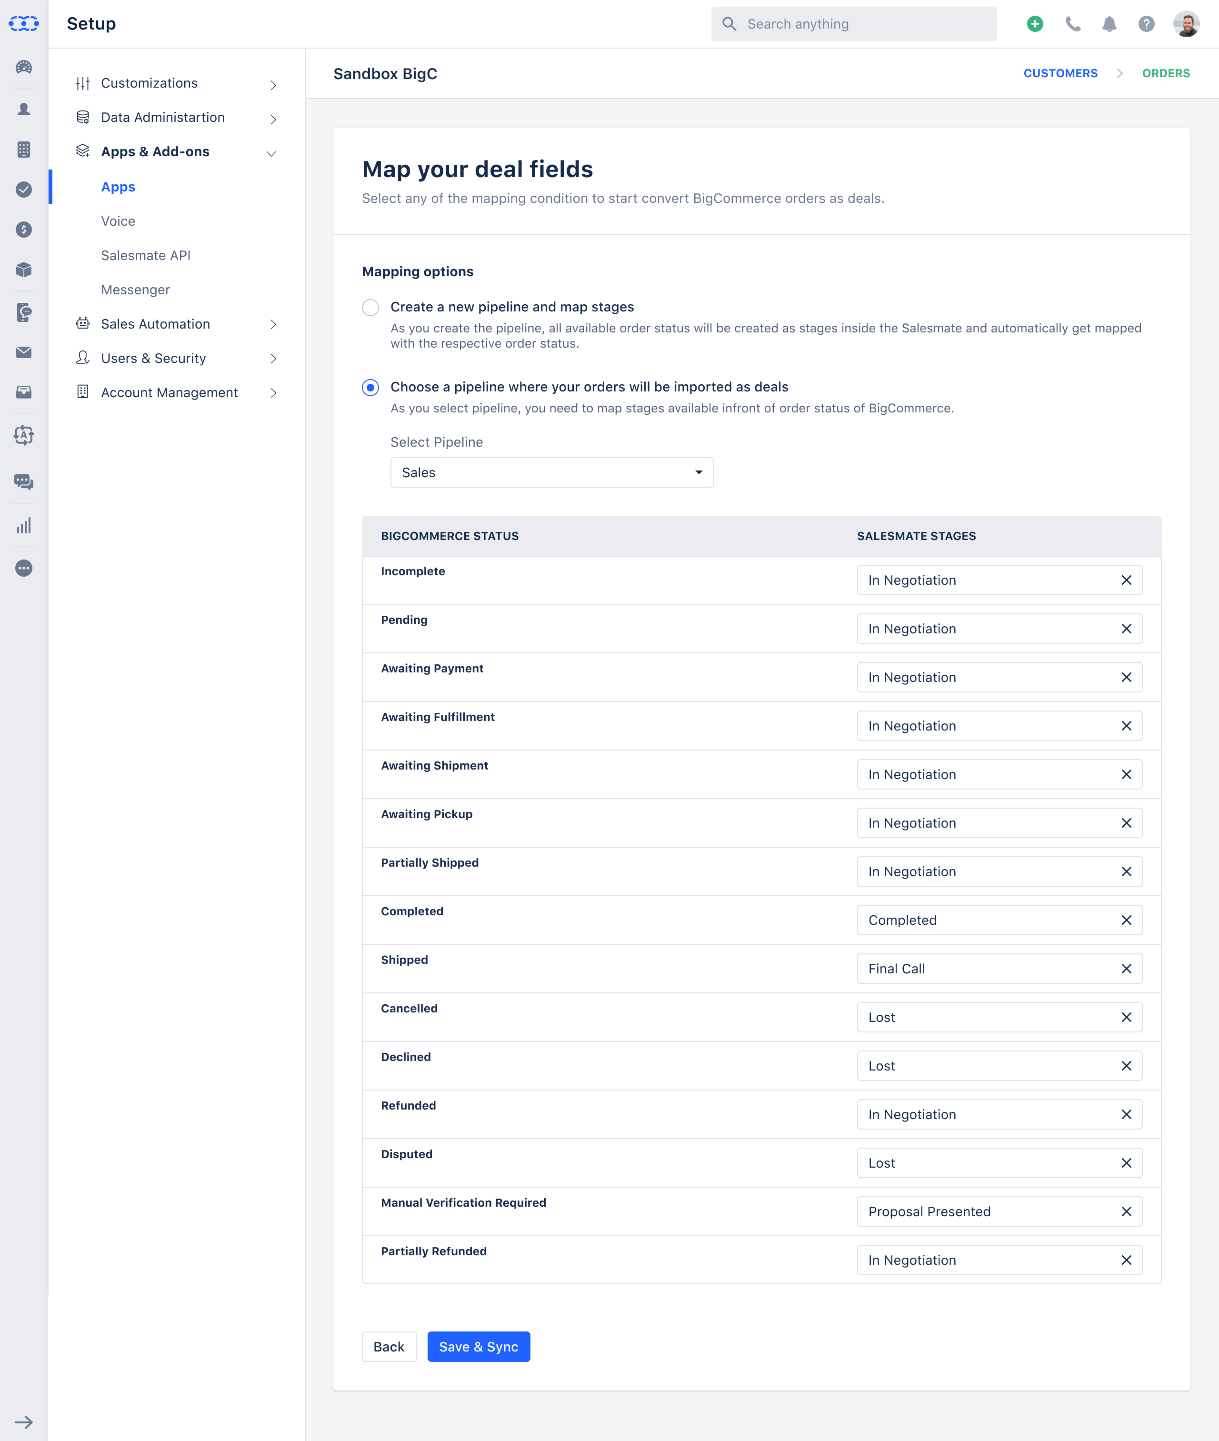Expand sidebar with the arrow icon

(23, 1422)
